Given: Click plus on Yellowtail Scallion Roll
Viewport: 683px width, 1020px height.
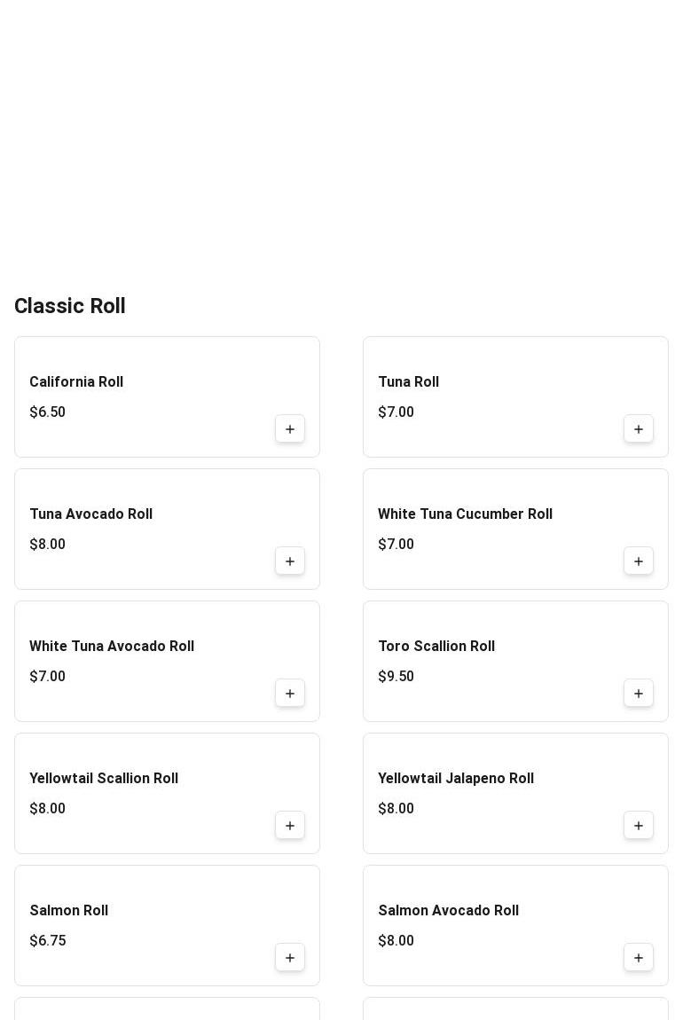Looking at the screenshot, I should [x=290, y=826].
